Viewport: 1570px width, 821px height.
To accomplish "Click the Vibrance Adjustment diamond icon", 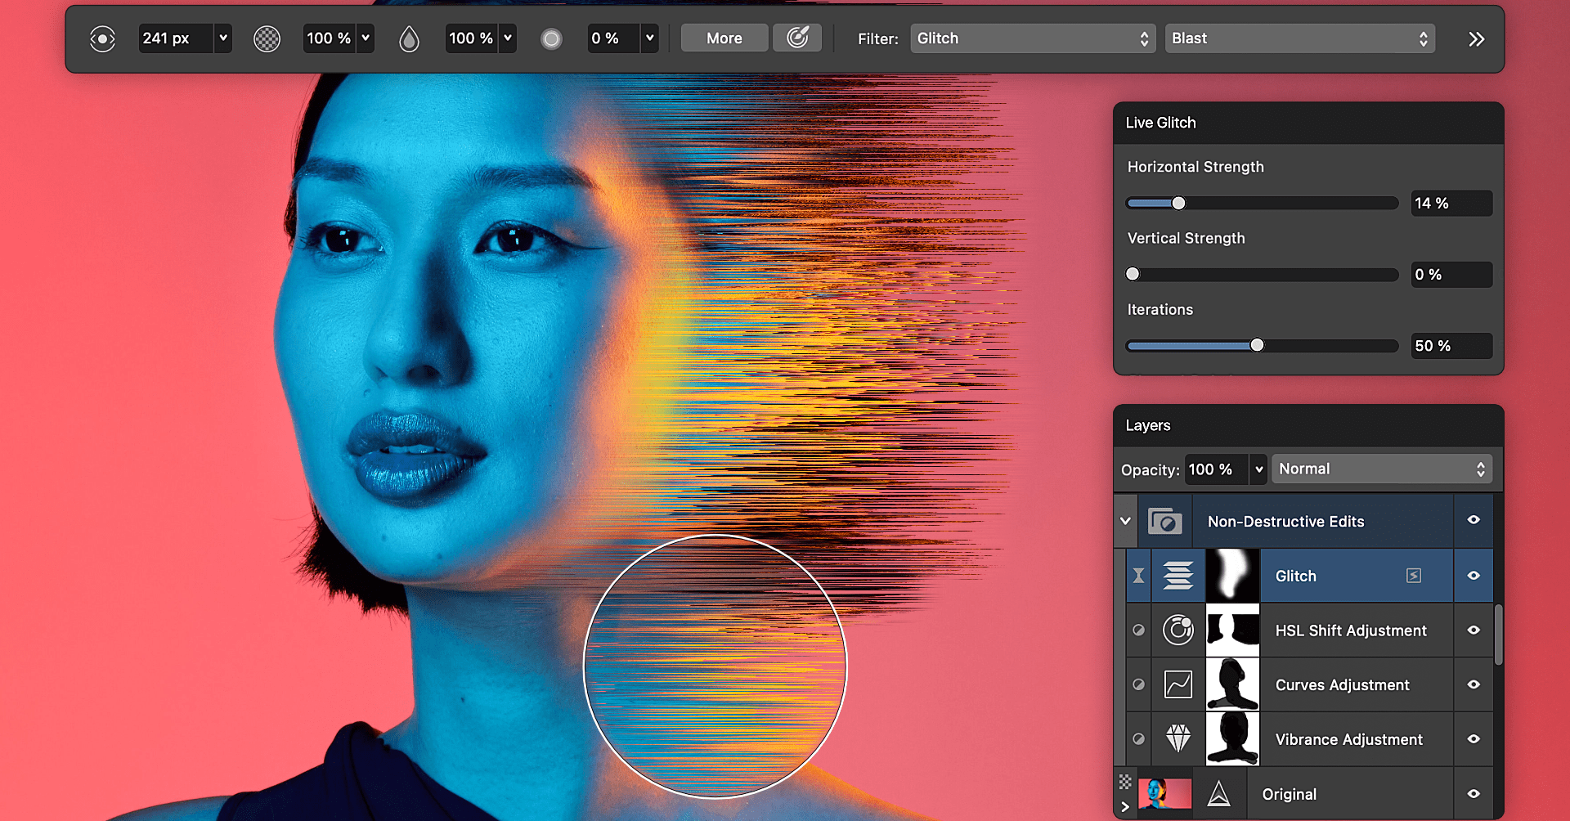I will 1177,738.
